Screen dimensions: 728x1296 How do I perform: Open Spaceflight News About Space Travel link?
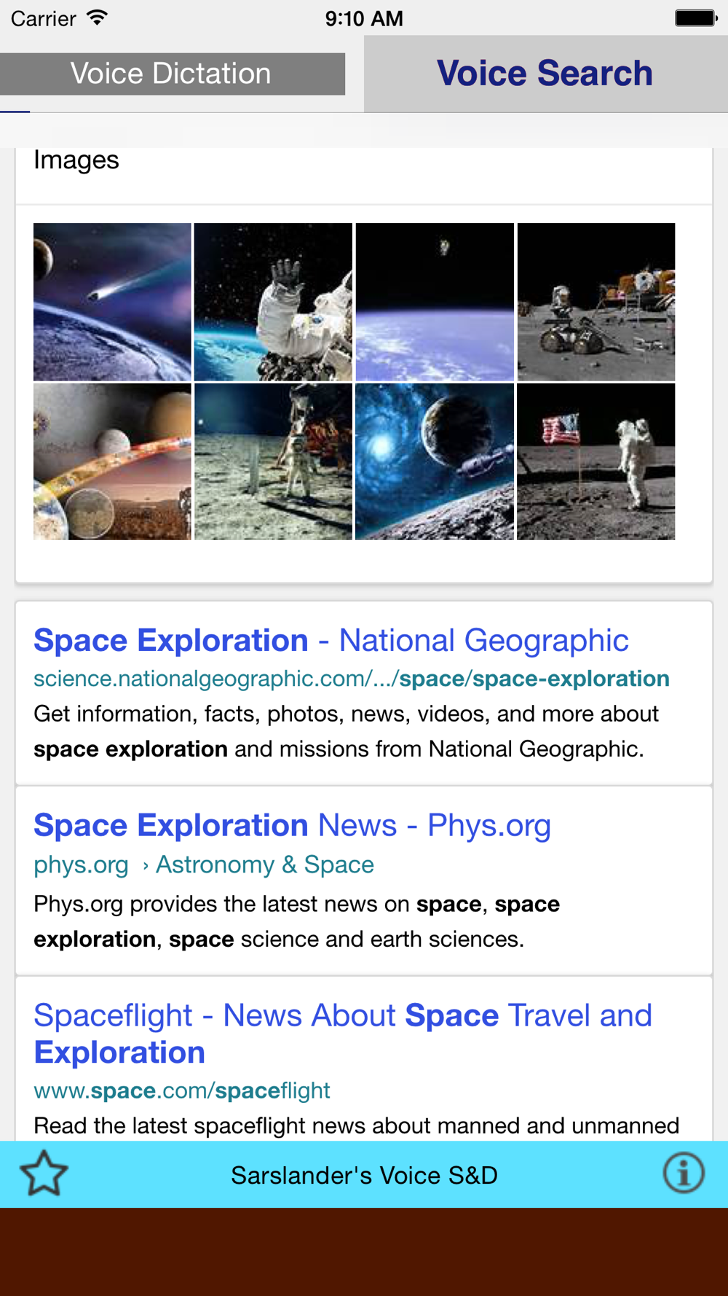point(342,1034)
